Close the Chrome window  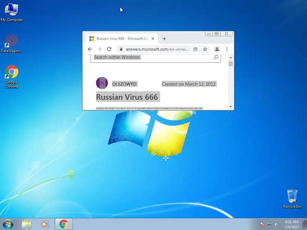click(227, 34)
